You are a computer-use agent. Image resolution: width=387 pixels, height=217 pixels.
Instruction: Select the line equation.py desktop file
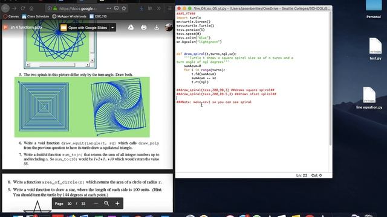click(369, 98)
